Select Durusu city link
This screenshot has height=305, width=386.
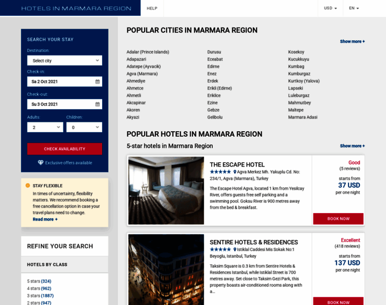pos(214,52)
